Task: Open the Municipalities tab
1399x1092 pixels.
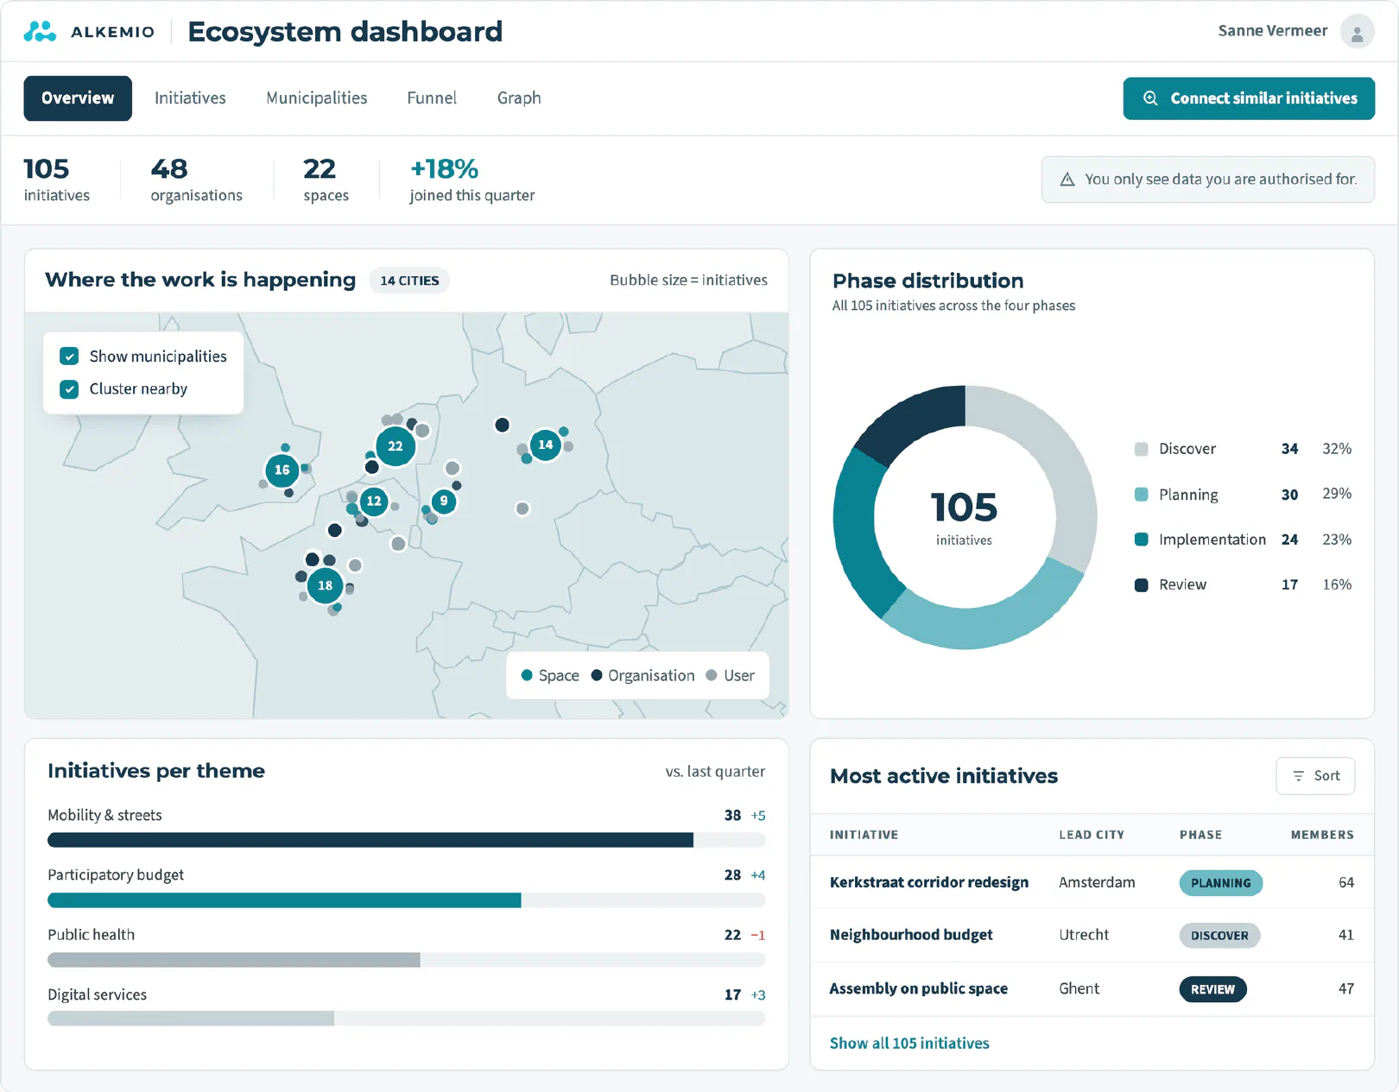Action: [317, 98]
